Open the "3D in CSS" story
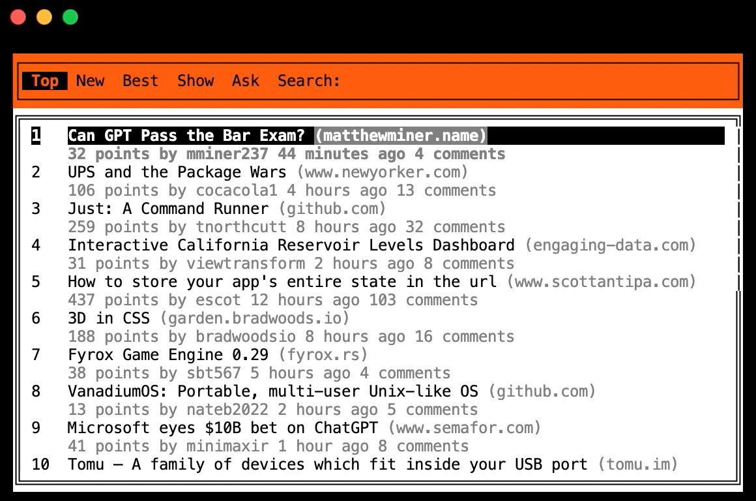 (109, 318)
